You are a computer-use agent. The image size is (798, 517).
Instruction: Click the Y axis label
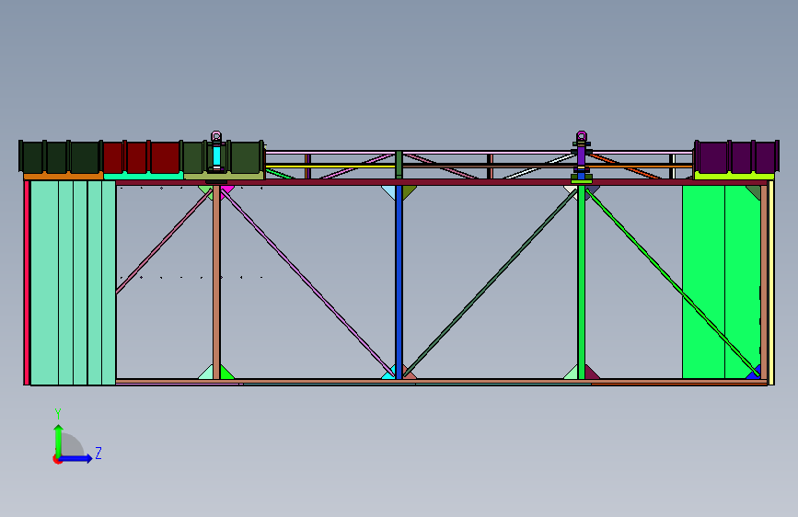tap(58, 414)
